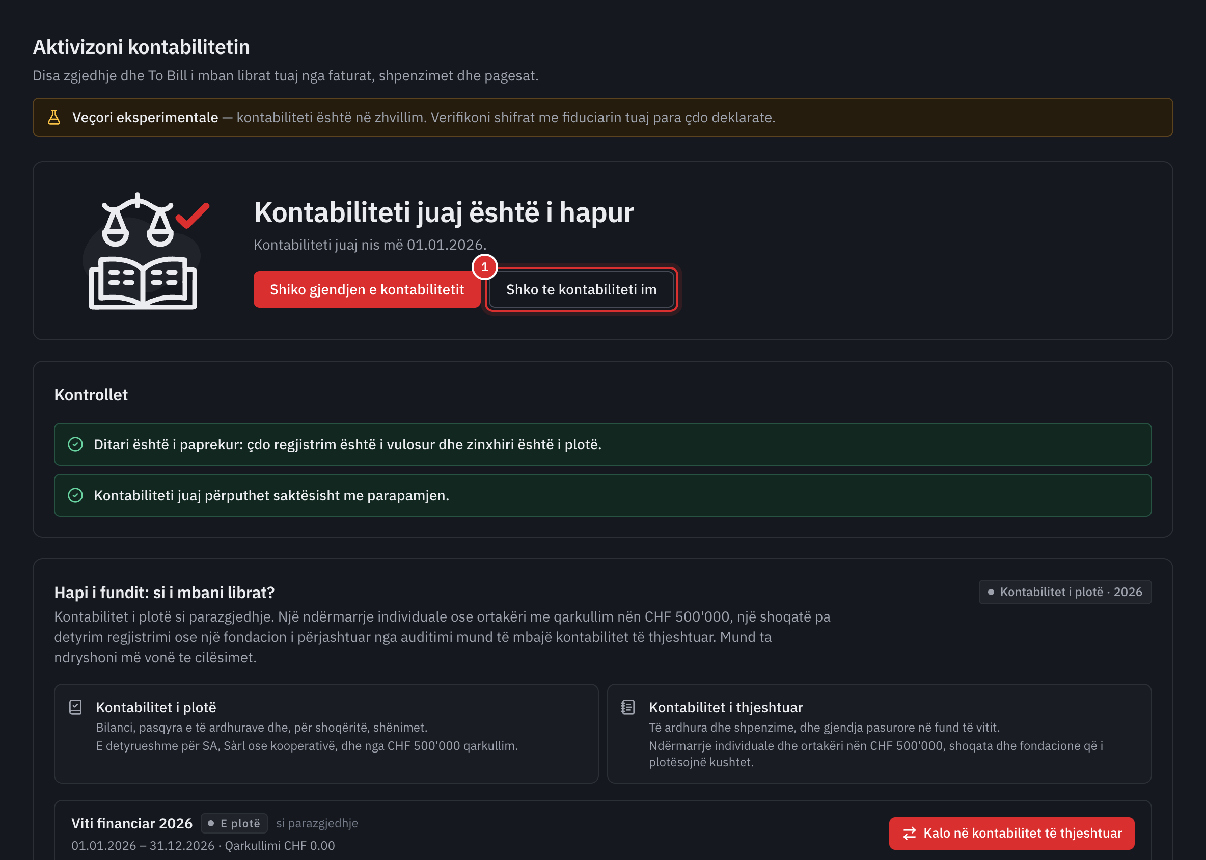Image resolution: width=1206 pixels, height=860 pixels.
Task: Click text "Kontabiliteti juaj nis më 01.01.2026."
Action: (370, 245)
